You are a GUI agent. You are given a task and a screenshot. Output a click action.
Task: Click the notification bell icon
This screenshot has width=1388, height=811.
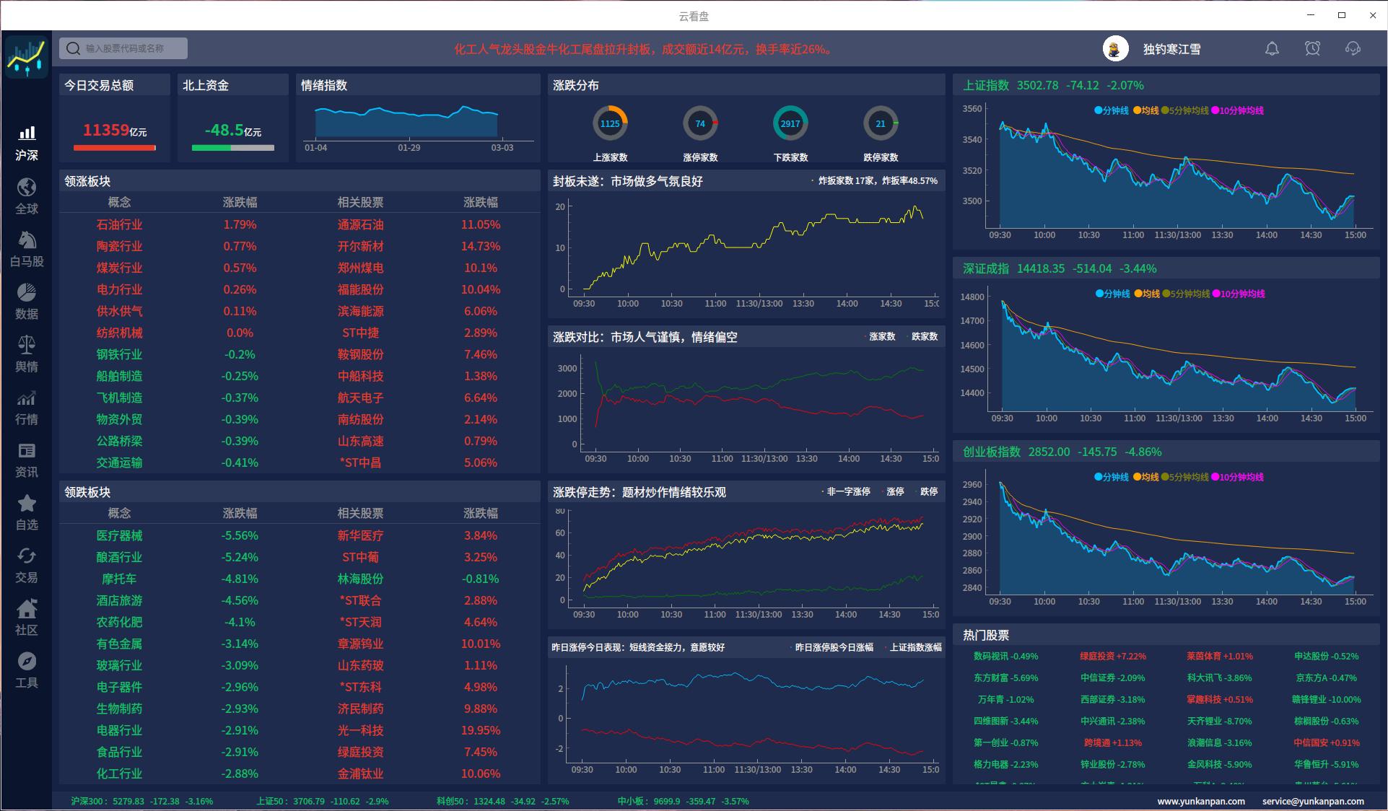tap(1272, 48)
